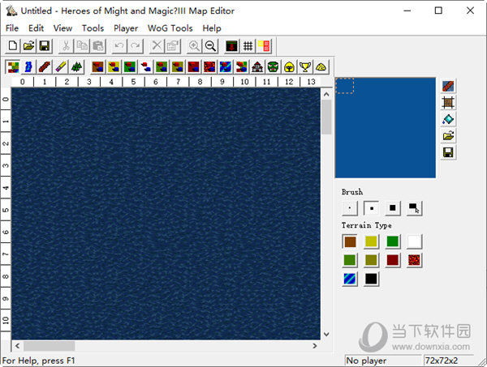Open swamp terrain objects palette
Image resolution: width=487 pixels, height=367 pixels.
[x=162, y=66]
